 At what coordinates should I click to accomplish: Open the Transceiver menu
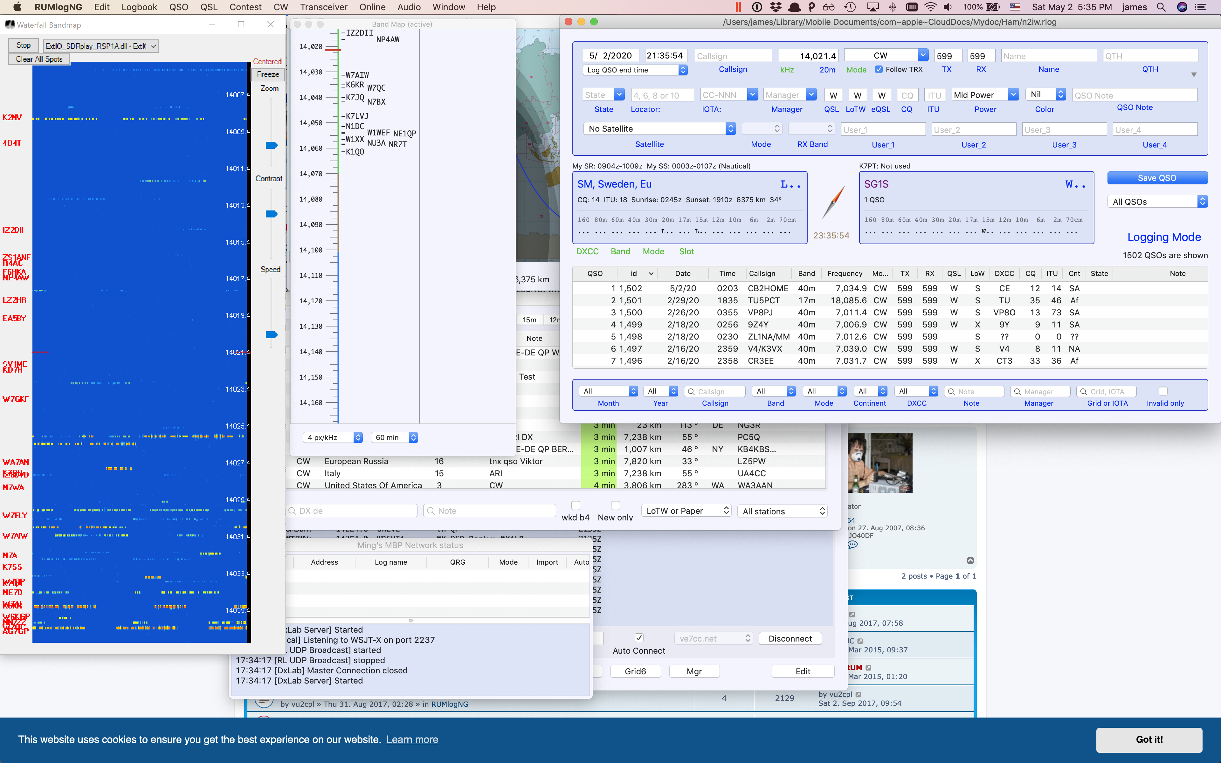coord(323,7)
